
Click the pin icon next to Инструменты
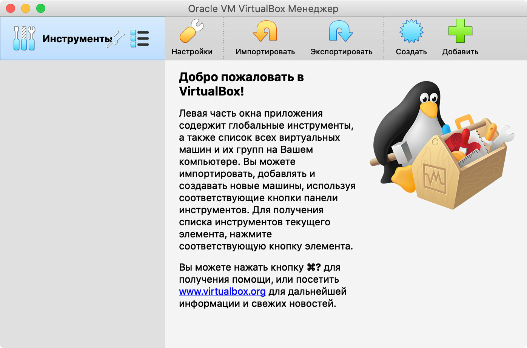116,38
